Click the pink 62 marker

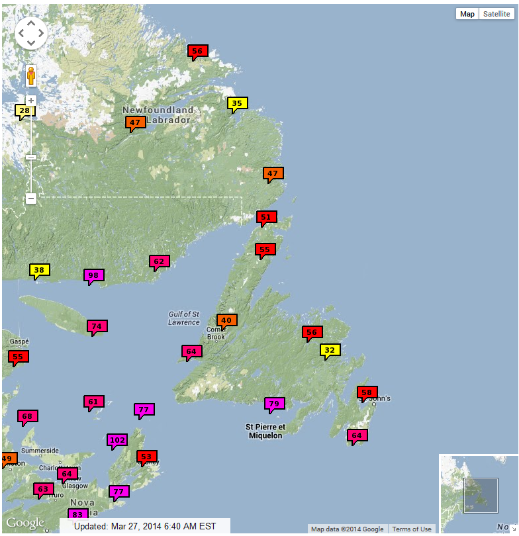pyautogui.click(x=159, y=261)
